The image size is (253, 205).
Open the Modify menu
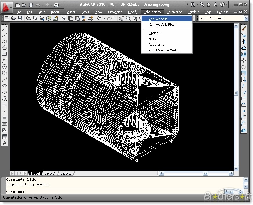click(x=133, y=12)
